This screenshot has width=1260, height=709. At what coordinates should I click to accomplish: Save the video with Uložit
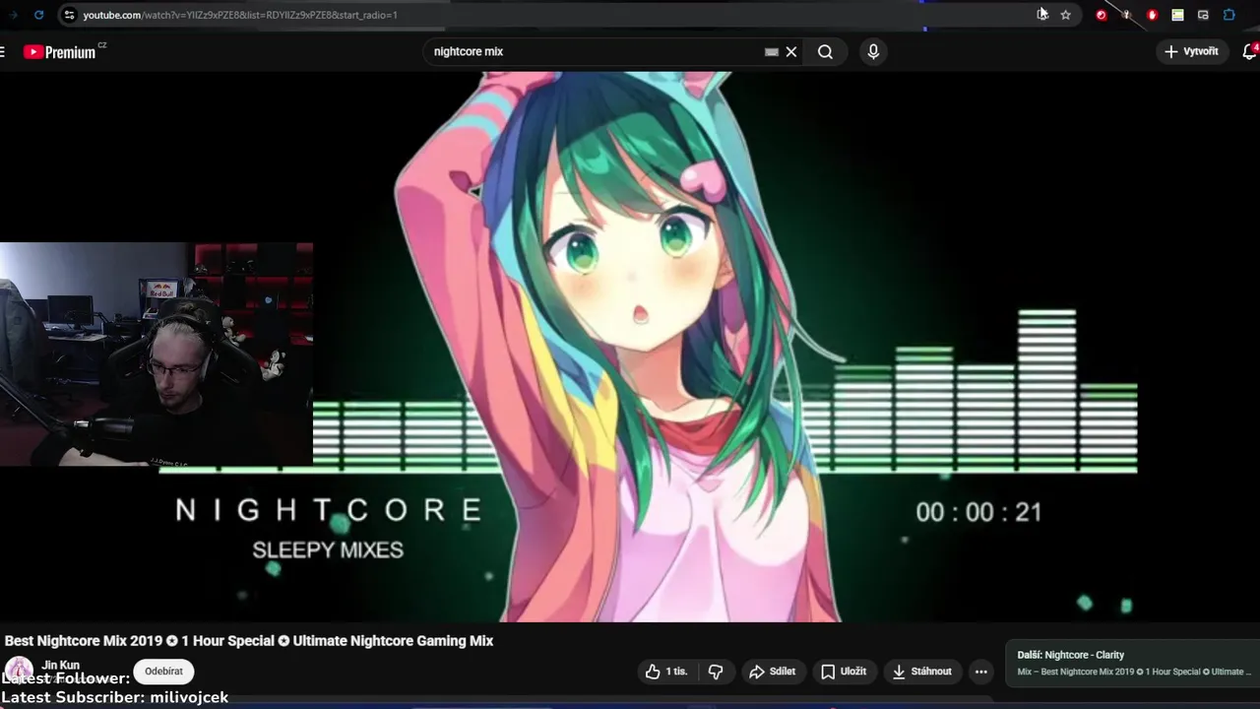click(844, 672)
